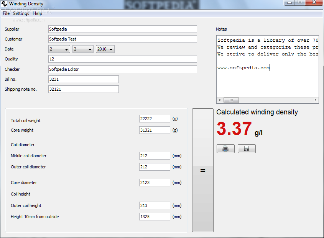The width and height of the screenshot is (324, 238).
Task: Click the Core weight field
Action: click(155, 130)
